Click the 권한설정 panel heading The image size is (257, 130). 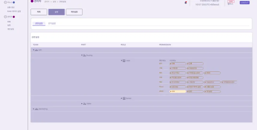tap(35, 37)
